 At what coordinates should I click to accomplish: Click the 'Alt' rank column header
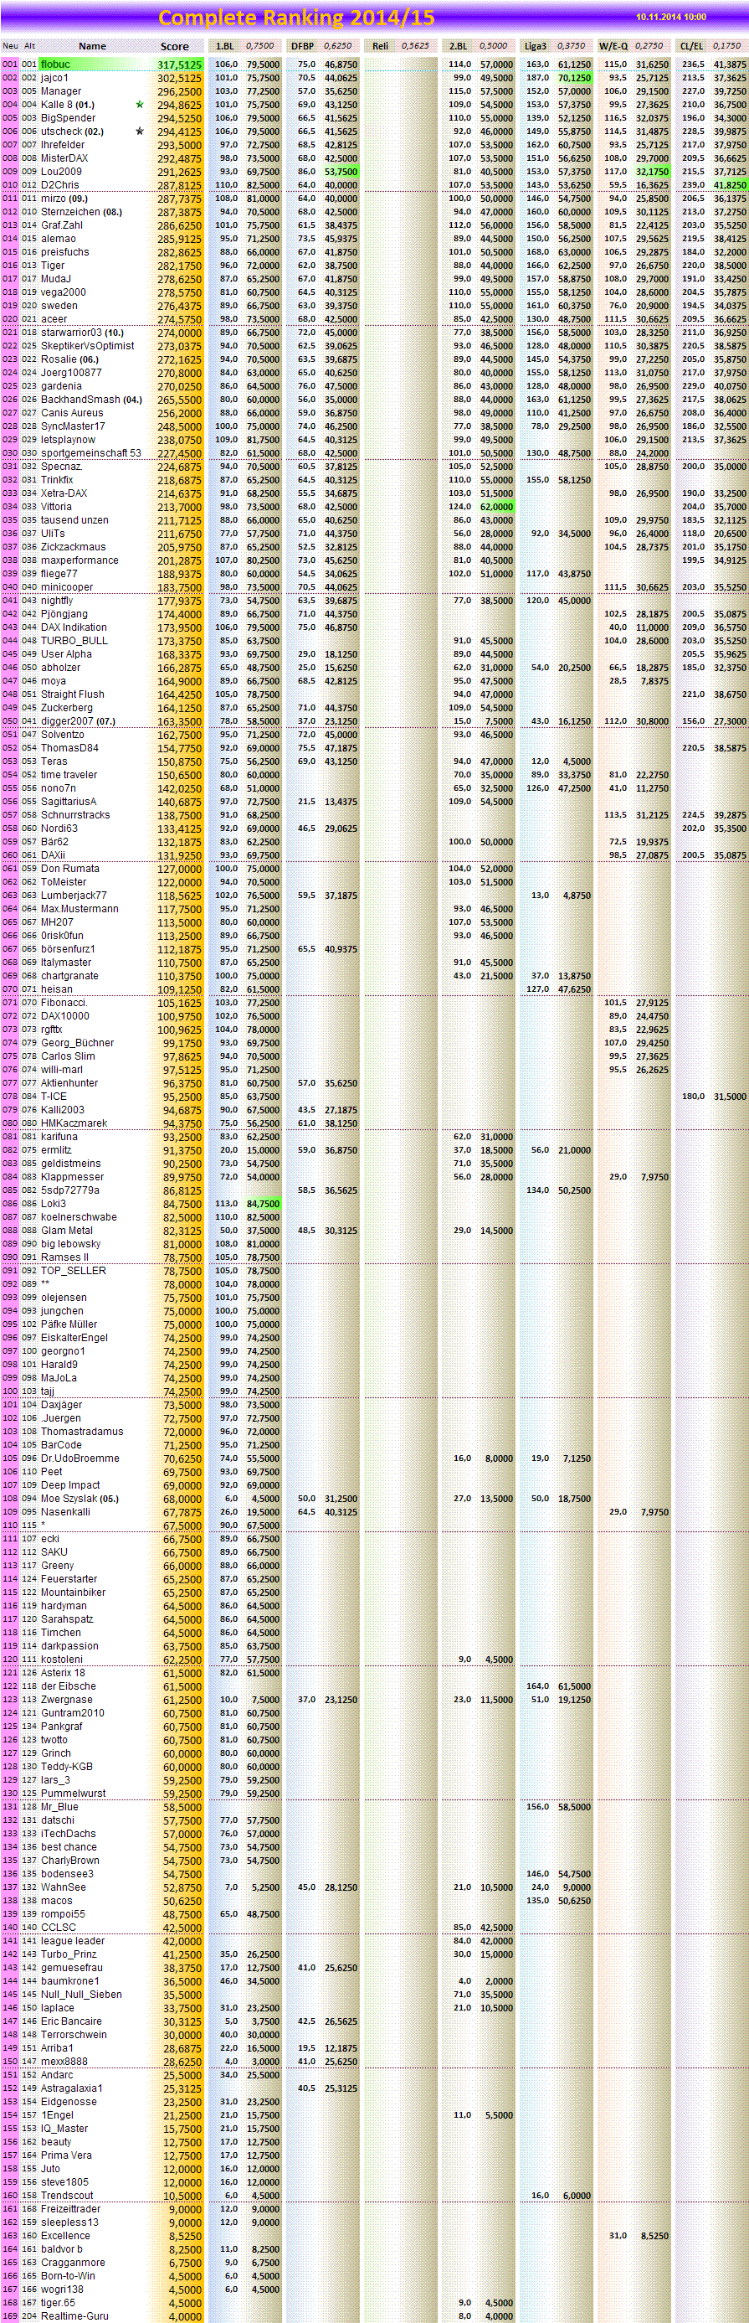point(30,46)
